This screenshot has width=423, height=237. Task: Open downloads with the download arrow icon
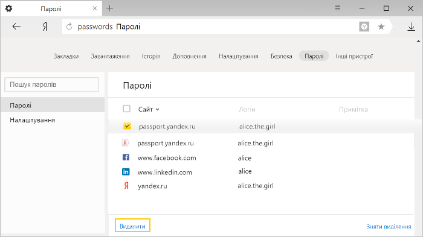411,27
